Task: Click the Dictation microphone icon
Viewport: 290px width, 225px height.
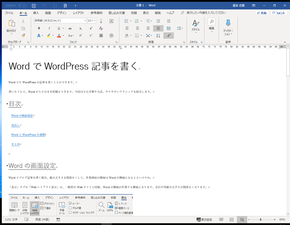Action: (x=228, y=23)
